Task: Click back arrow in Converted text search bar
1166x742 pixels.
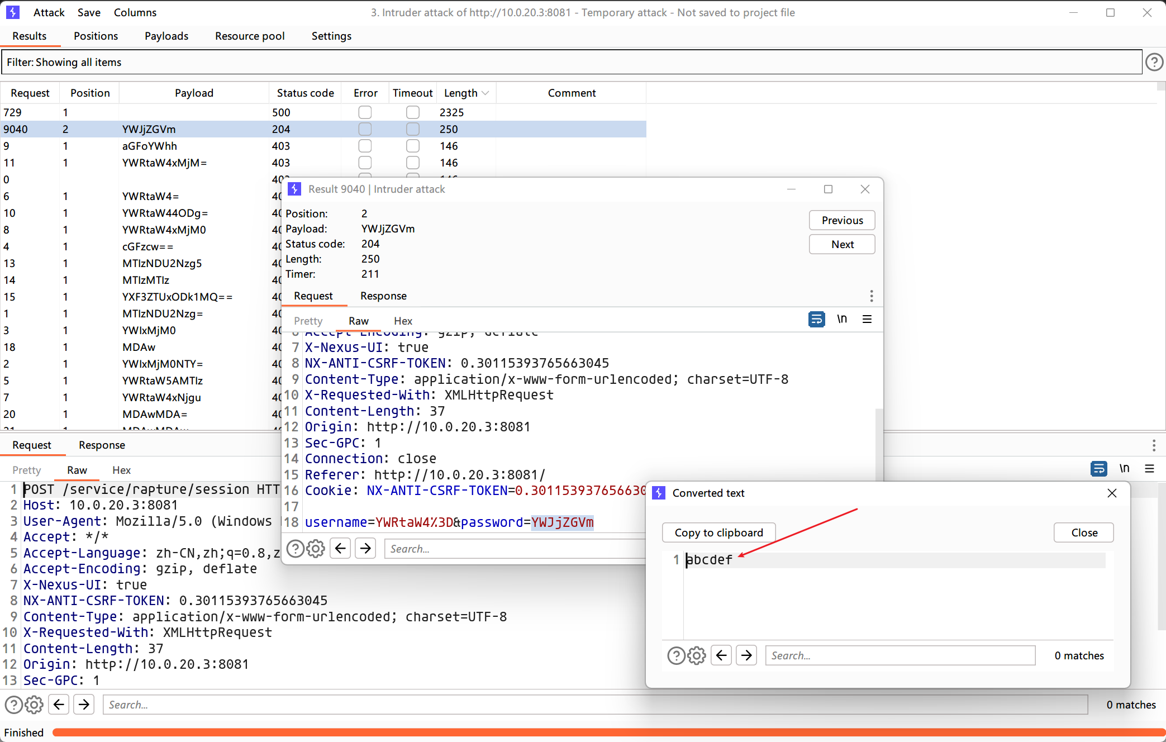Action: (721, 655)
